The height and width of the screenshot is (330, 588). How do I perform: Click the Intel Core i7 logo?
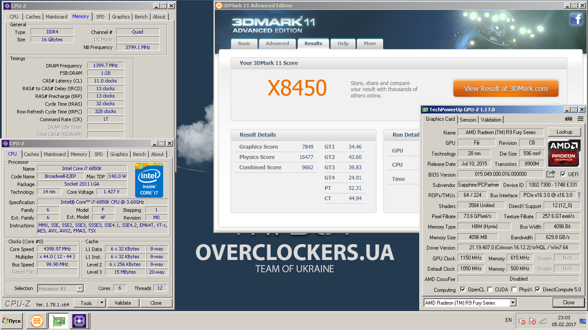coord(149,180)
